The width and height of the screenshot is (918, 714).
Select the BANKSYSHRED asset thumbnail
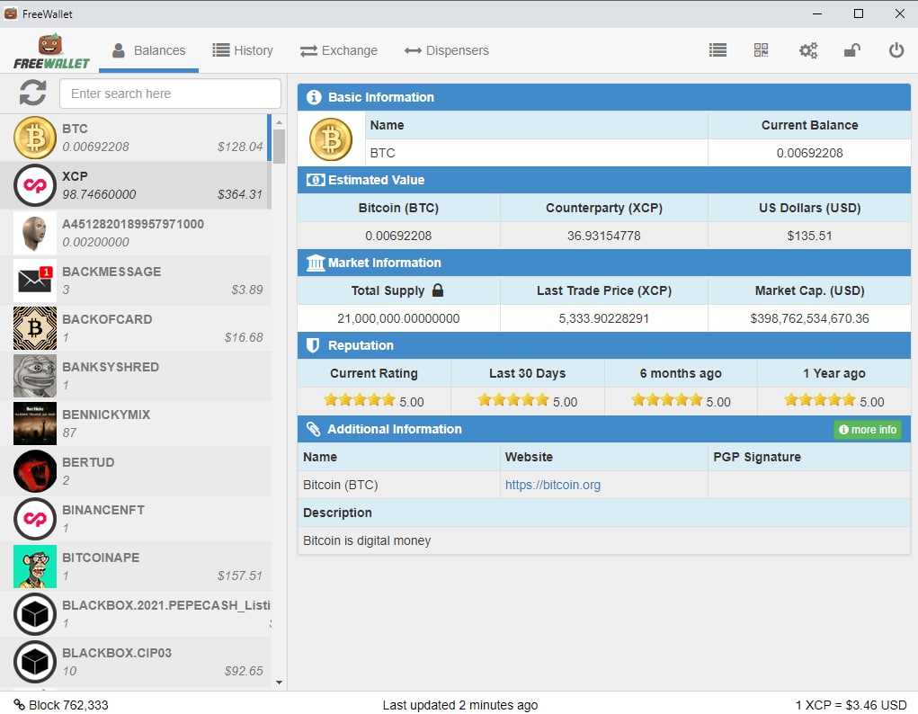35,376
